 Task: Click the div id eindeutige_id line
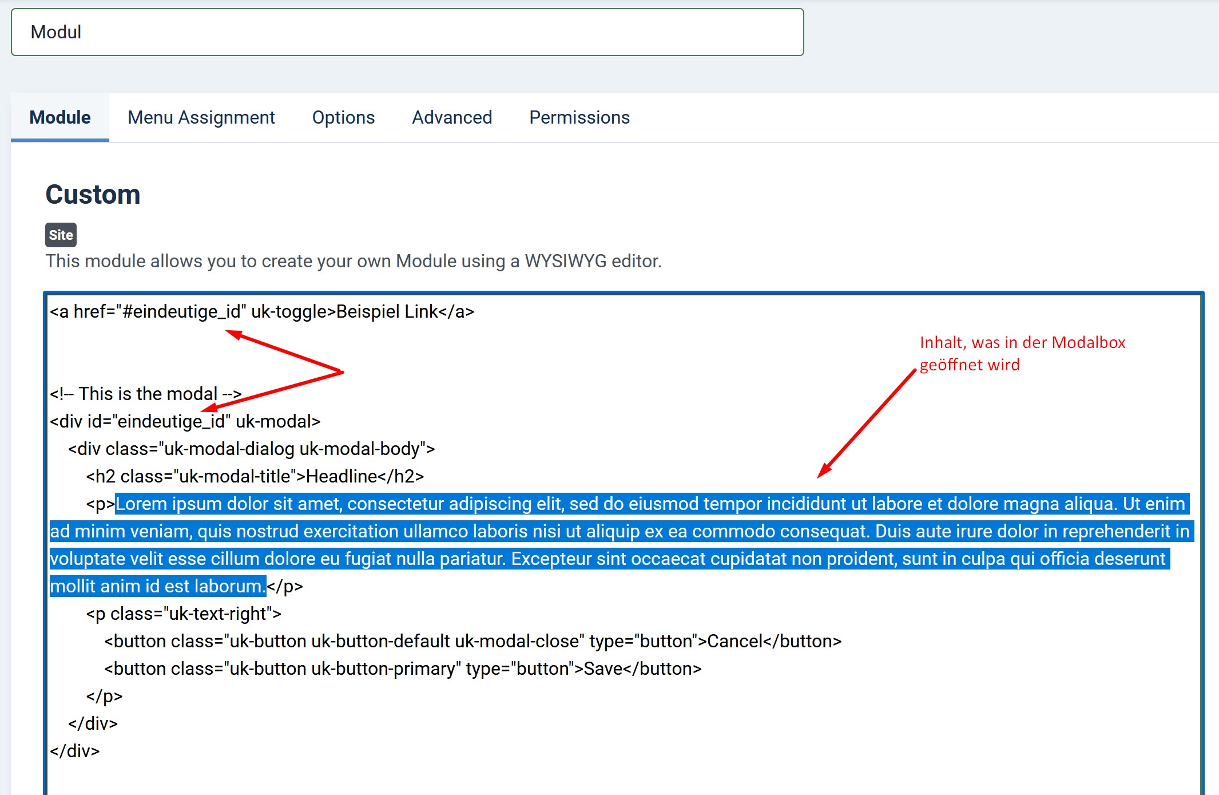[185, 422]
